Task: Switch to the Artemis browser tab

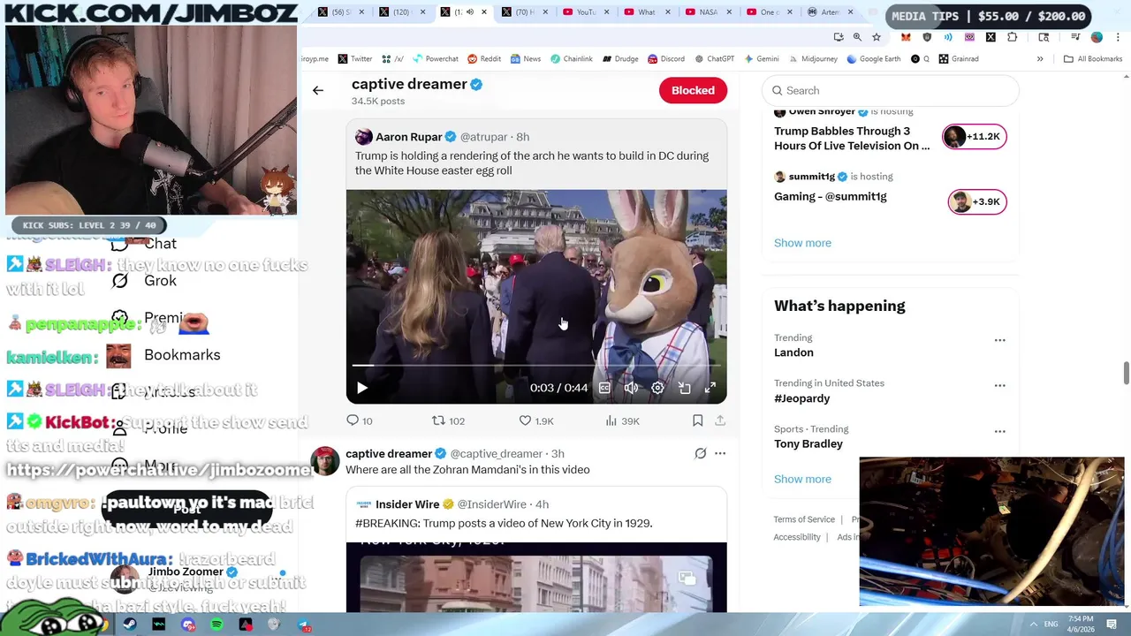Action: [x=830, y=12]
